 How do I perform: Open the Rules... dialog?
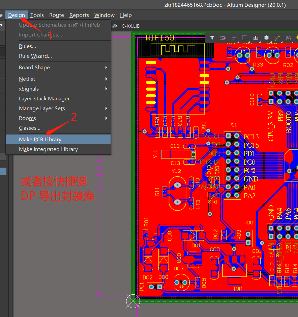(58, 46)
